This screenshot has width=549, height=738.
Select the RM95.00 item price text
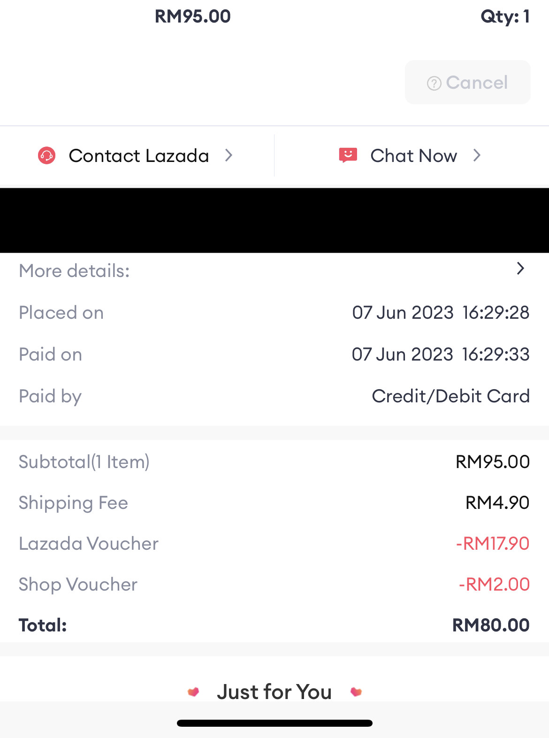(193, 16)
